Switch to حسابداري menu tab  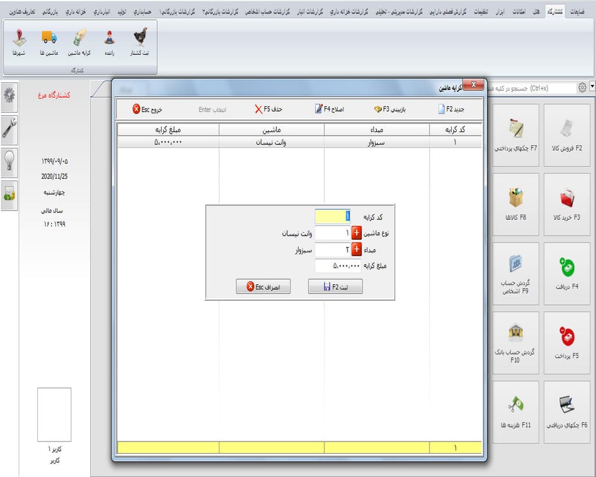[143, 12]
